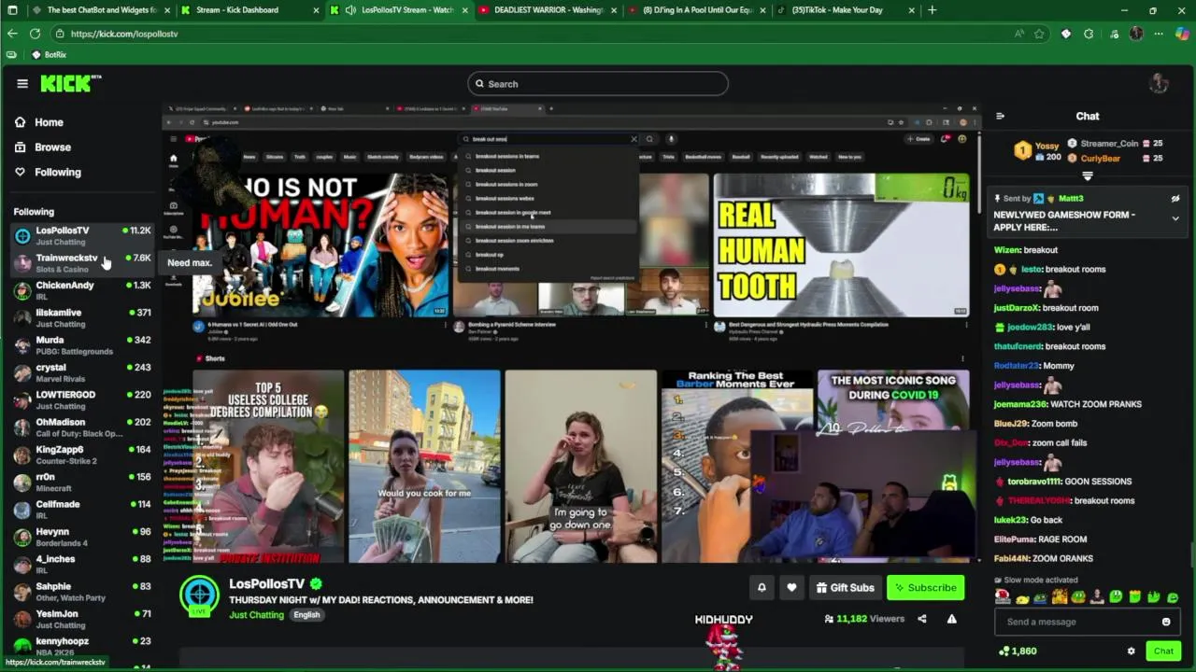
Task: Click the browser back arrow
Action: click(x=12, y=34)
